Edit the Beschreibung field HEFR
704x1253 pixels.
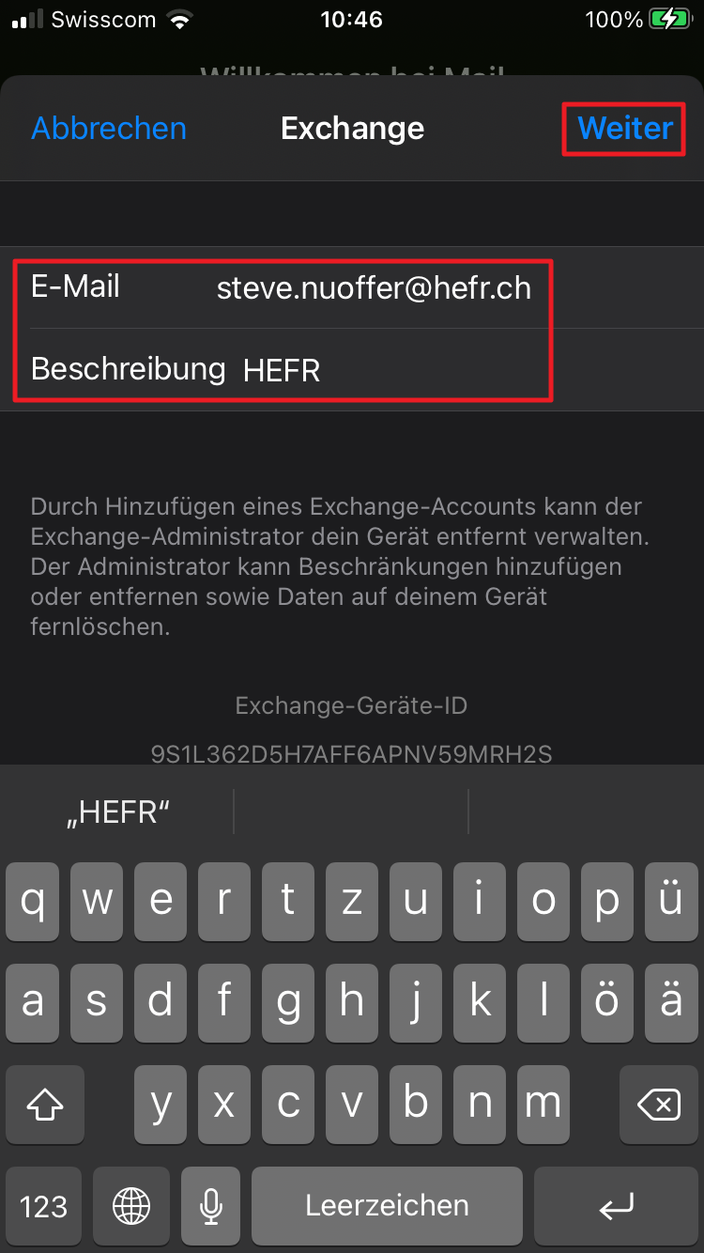pyautogui.click(x=352, y=369)
